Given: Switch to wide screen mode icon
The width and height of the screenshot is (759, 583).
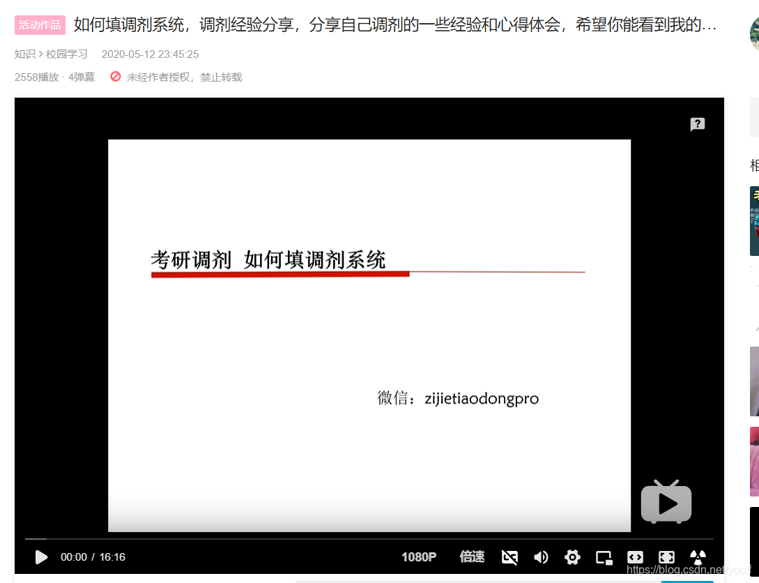Looking at the screenshot, I should tap(635, 557).
